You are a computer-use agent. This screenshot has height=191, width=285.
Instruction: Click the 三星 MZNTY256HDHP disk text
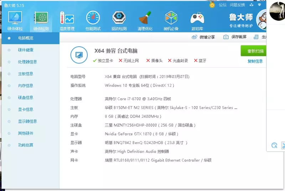[150, 125]
